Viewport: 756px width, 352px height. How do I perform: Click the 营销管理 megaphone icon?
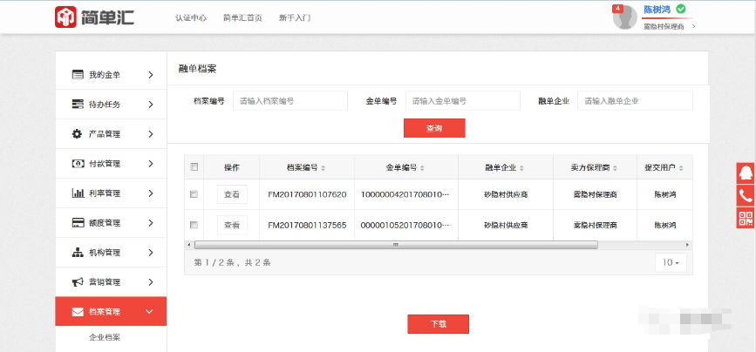tap(78, 282)
